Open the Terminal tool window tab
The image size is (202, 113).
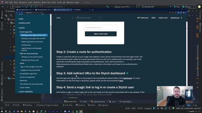click(x=80, y=105)
